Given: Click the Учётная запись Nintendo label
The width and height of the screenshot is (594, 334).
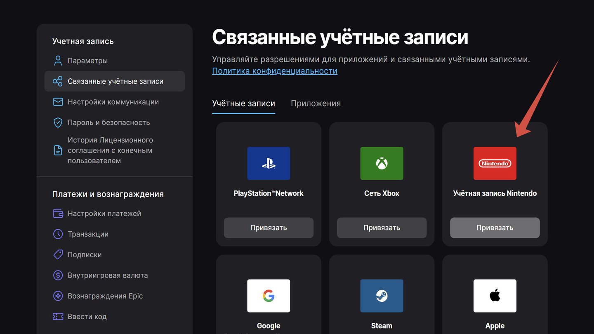Looking at the screenshot, I should [x=495, y=193].
